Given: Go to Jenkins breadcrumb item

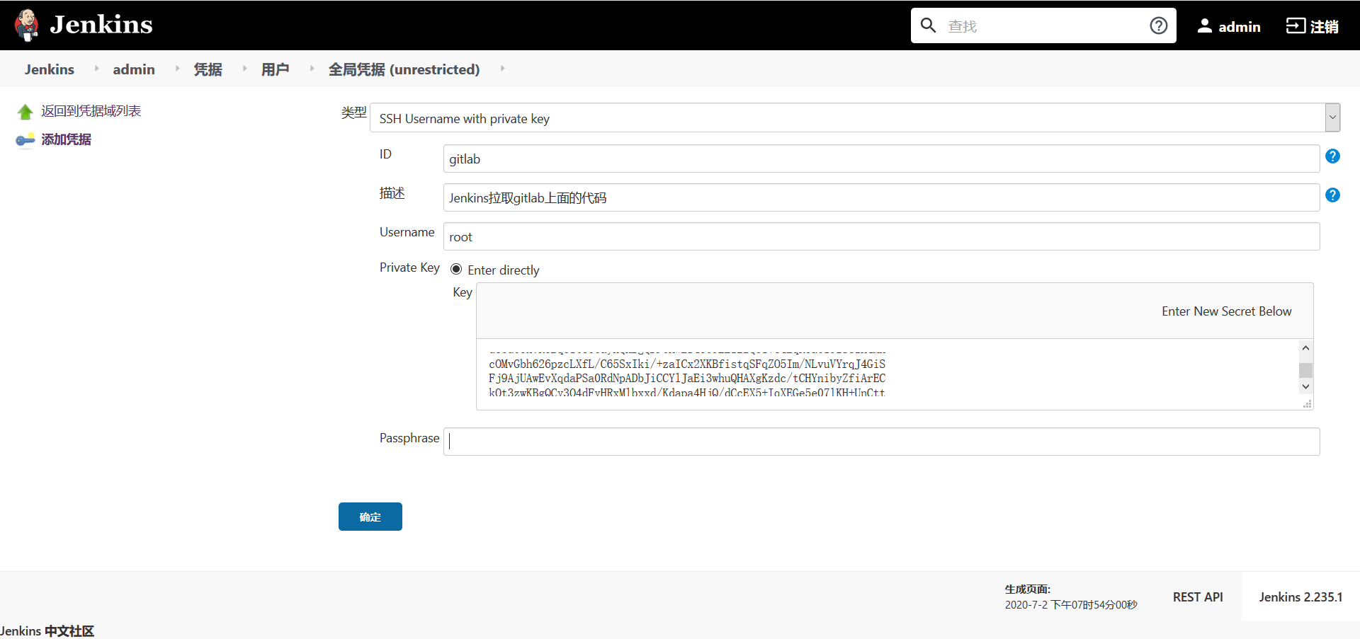Looking at the screenshot, I should 50,69.
